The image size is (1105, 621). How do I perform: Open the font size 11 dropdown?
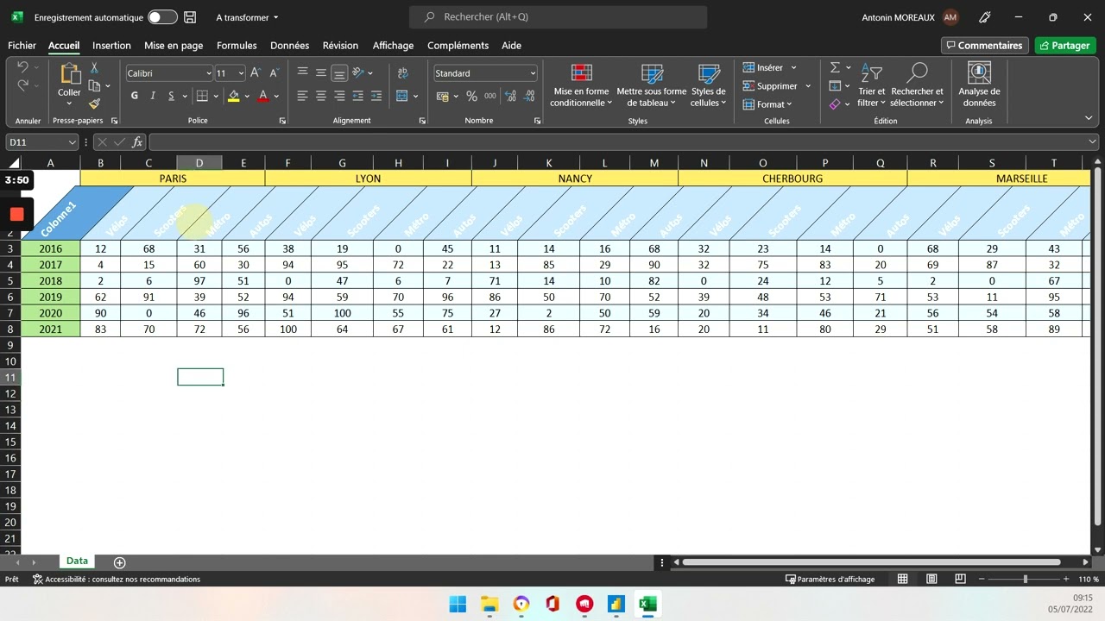pos(241,73)
